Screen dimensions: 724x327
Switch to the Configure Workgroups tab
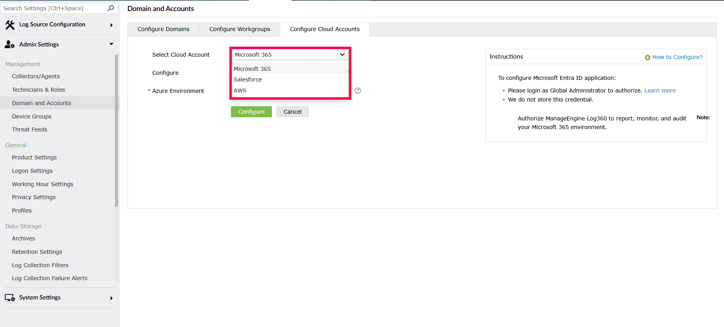pyautogui.click(x=240, y=29)
